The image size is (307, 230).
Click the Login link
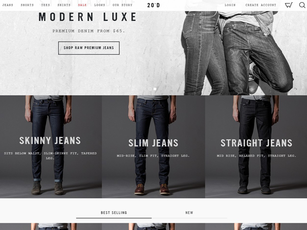click(x=230, y=5)
